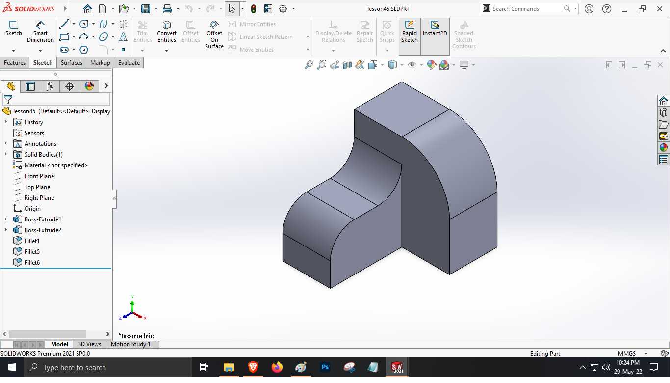This screenshot has height=383, width=670.
Task: Open the ConfigurationManager tab icon
Action: pyautogui.click(x=50, y=86)
